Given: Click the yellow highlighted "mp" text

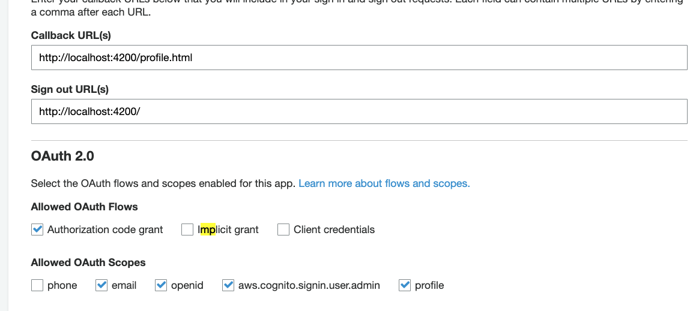Looking at the screenshot, I should (208, 230).
